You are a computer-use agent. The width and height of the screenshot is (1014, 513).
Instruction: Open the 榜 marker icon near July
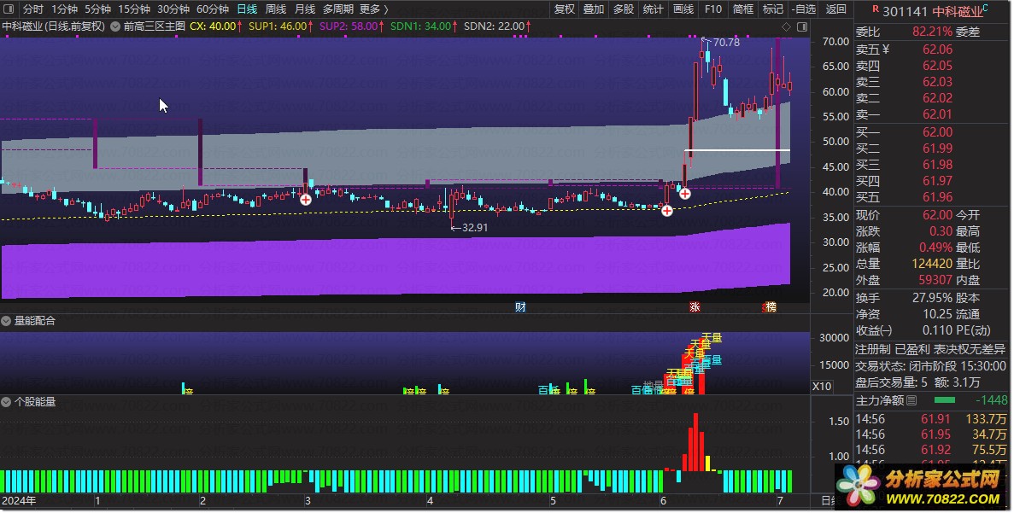[770, 307]
